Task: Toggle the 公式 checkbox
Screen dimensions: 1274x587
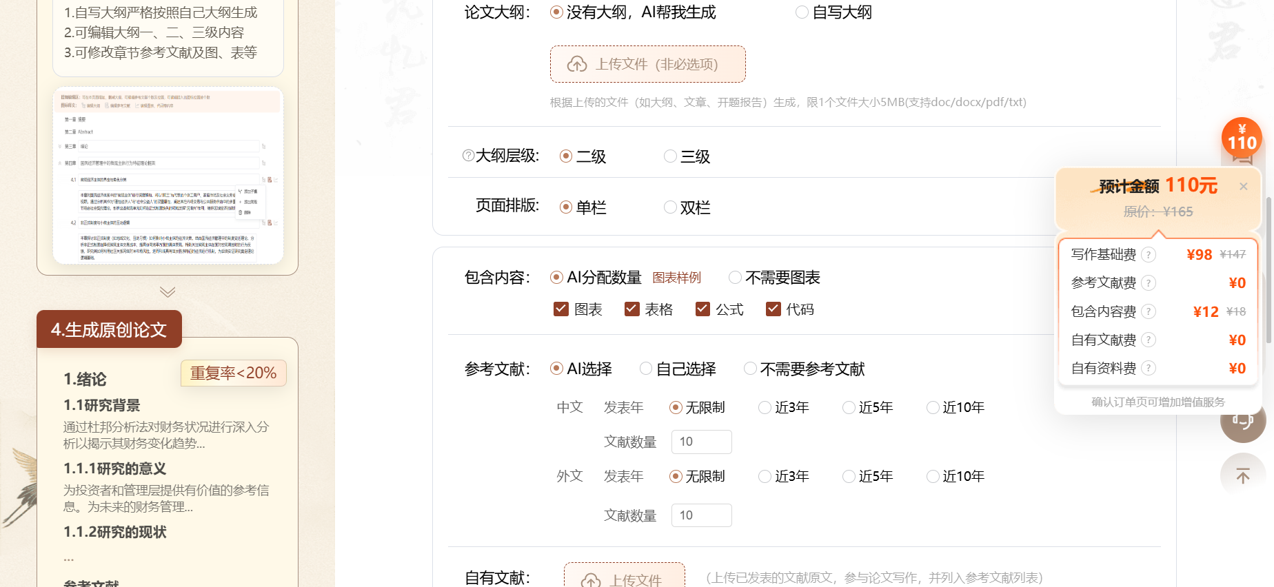Action: (x=702, y=309)
